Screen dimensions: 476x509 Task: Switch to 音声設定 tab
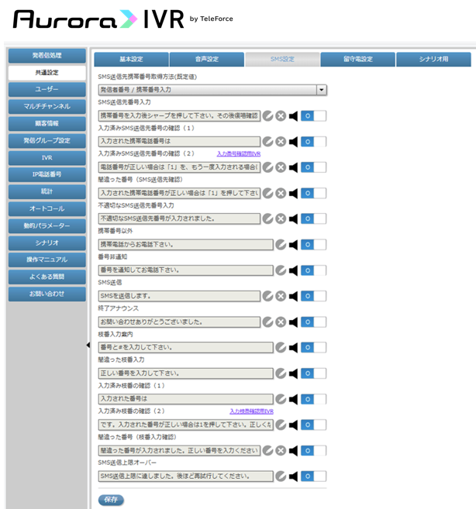click(x=207, y=60)
